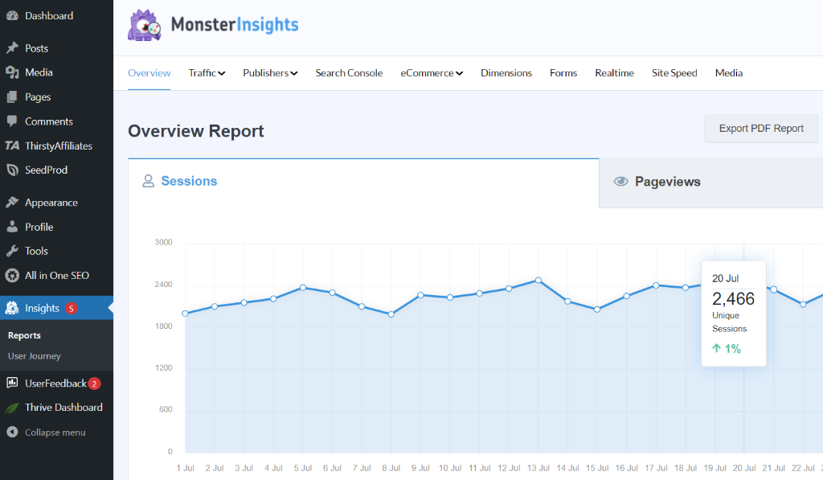Viewport: 823px width, 480px height.
Task: Expand the Traffic dropdown menu
Action: (x=207, y=73)
